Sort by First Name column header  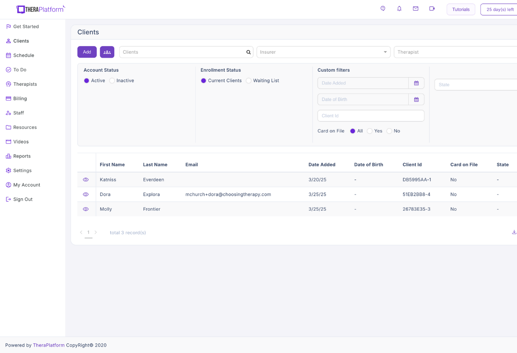coord(112,165)
